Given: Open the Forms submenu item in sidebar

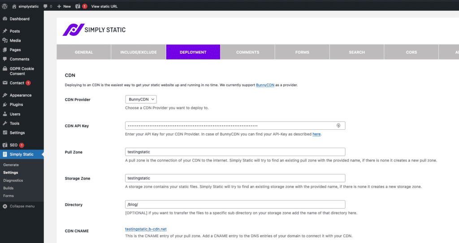Looking at the screenshot, I should tap(9, 196).
